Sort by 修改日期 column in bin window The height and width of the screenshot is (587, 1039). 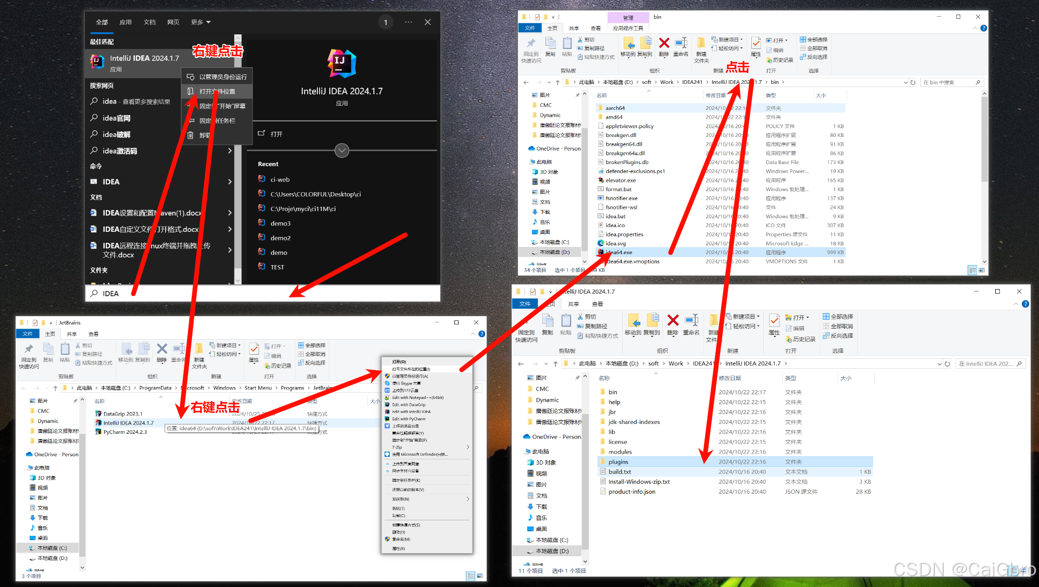(x=716, y=95)
